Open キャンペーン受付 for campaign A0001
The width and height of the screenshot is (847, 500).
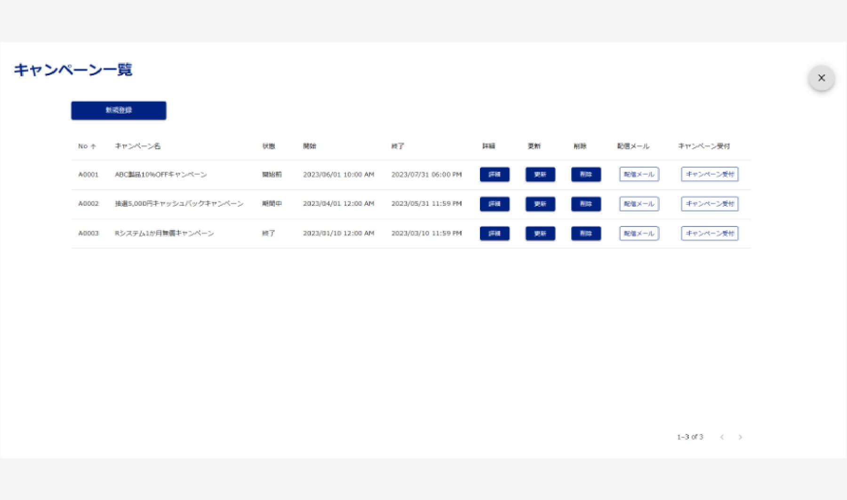[709, 175]
